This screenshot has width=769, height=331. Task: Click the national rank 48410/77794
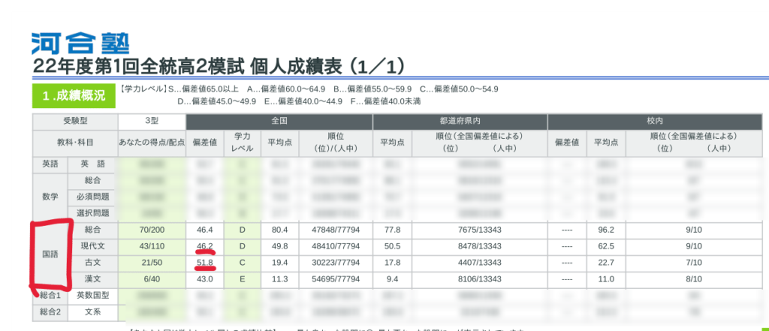tap(336, 245)
